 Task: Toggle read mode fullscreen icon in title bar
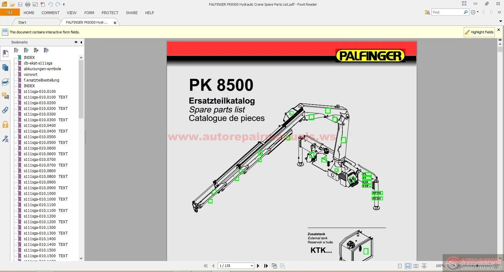464,3
